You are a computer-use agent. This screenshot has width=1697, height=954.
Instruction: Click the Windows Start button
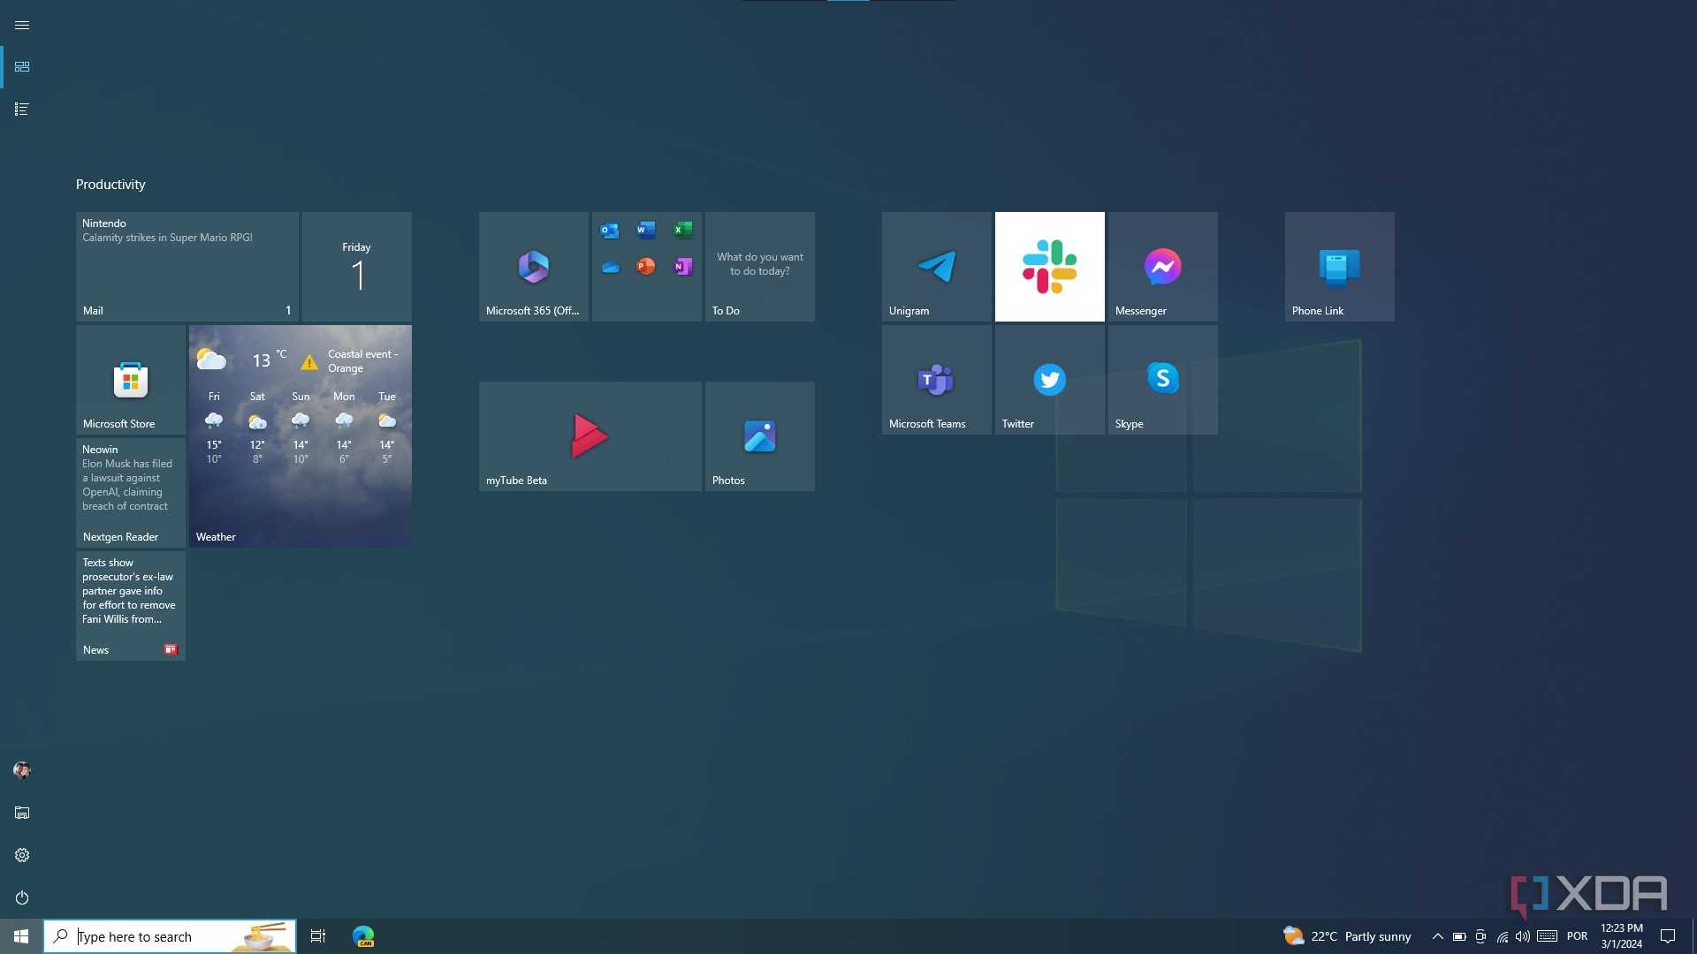point(21,936)
